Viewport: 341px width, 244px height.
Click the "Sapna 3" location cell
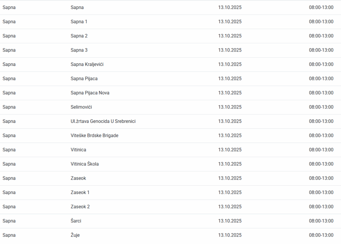[79, 50]
